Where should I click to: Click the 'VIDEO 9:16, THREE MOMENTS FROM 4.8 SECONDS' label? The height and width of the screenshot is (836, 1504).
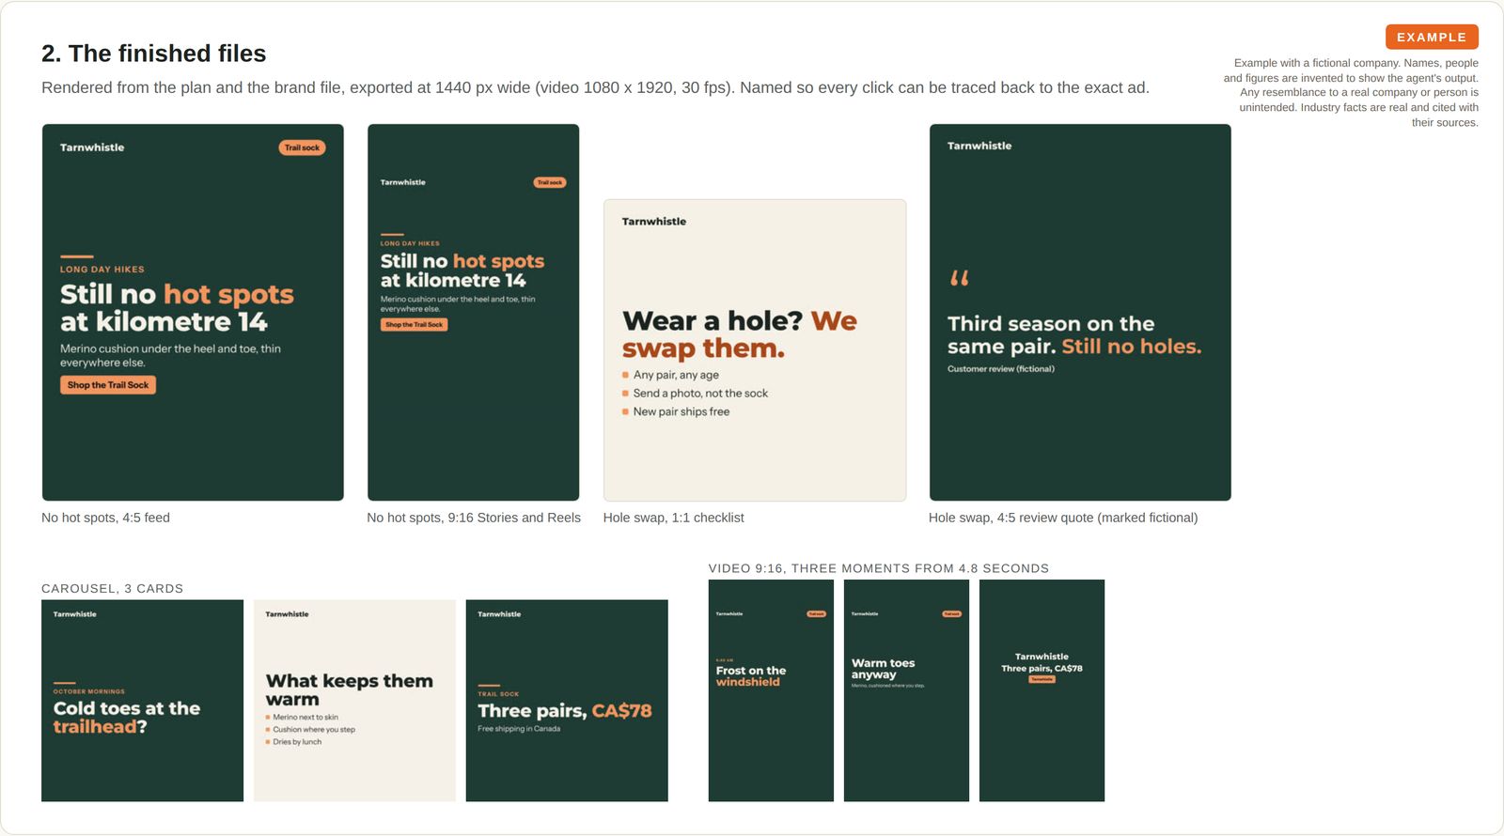coord(879,568)
